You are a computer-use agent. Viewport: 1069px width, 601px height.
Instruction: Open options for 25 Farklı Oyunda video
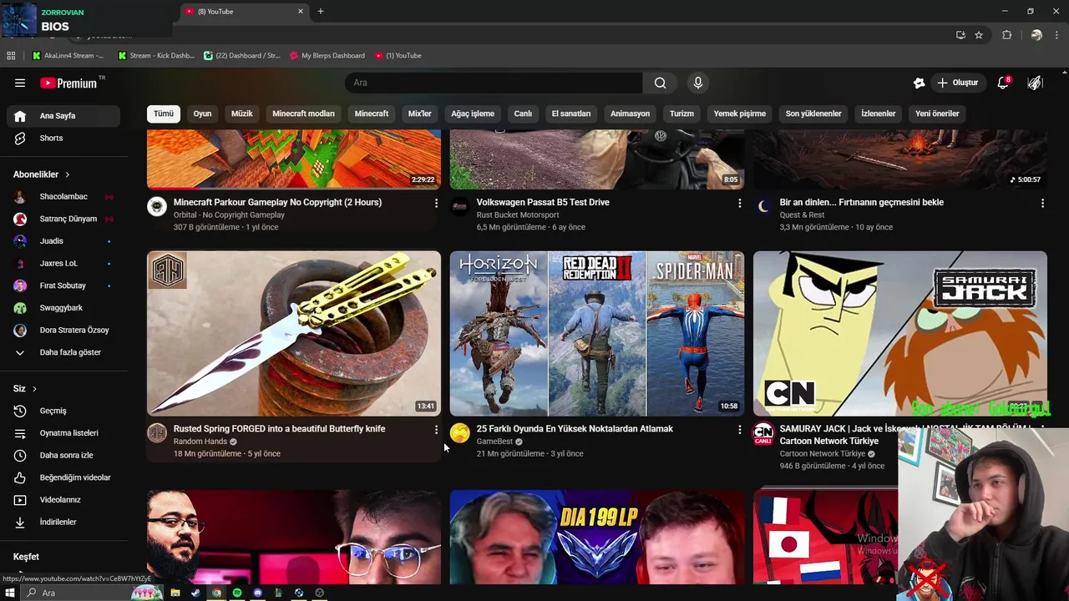pos(739,429)
